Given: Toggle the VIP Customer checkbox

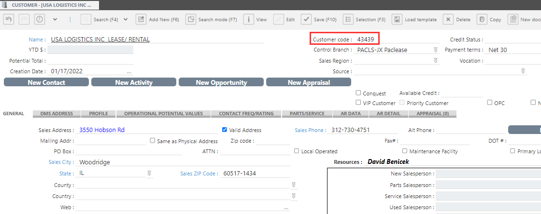Looking at the screenshot, I should click(358, 103).
